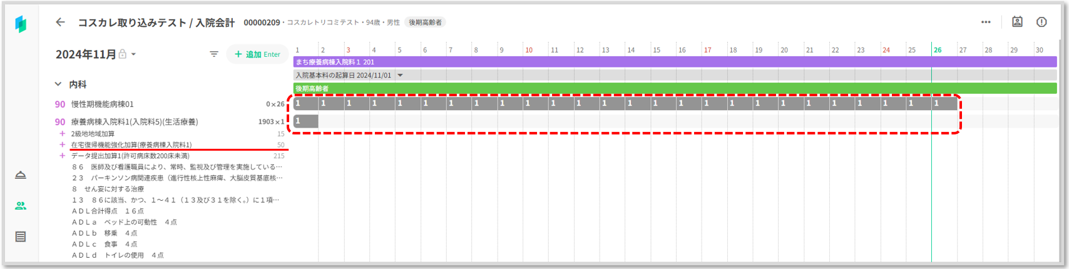This screenshot has height=269, width=1069.
Task: Open the patients sidebar icon
Action: click(21, 206)
